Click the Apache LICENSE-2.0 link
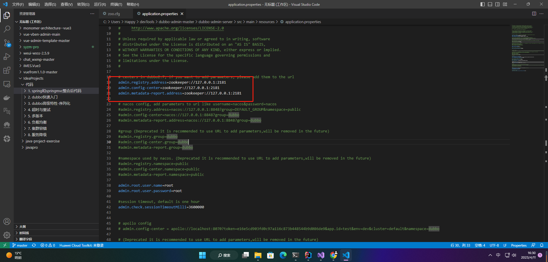Screen dimensions: 548x262 [177, 28]
